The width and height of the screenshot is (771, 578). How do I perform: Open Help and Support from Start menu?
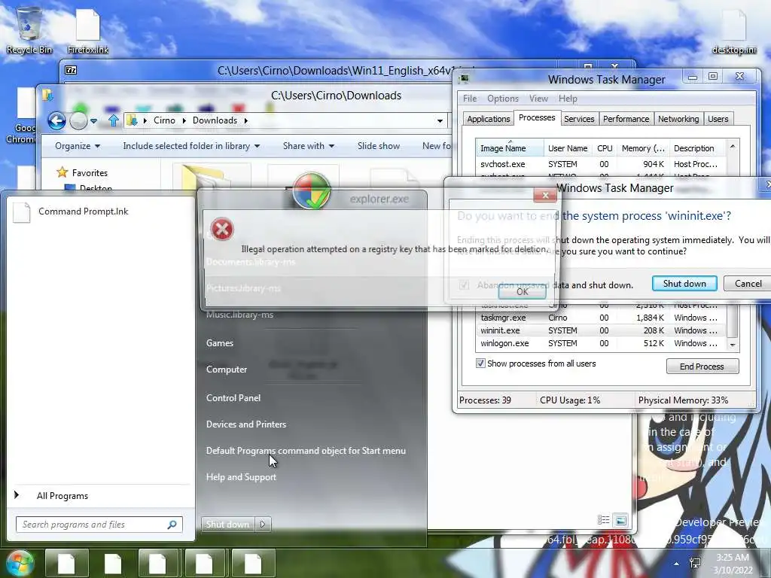241,477
